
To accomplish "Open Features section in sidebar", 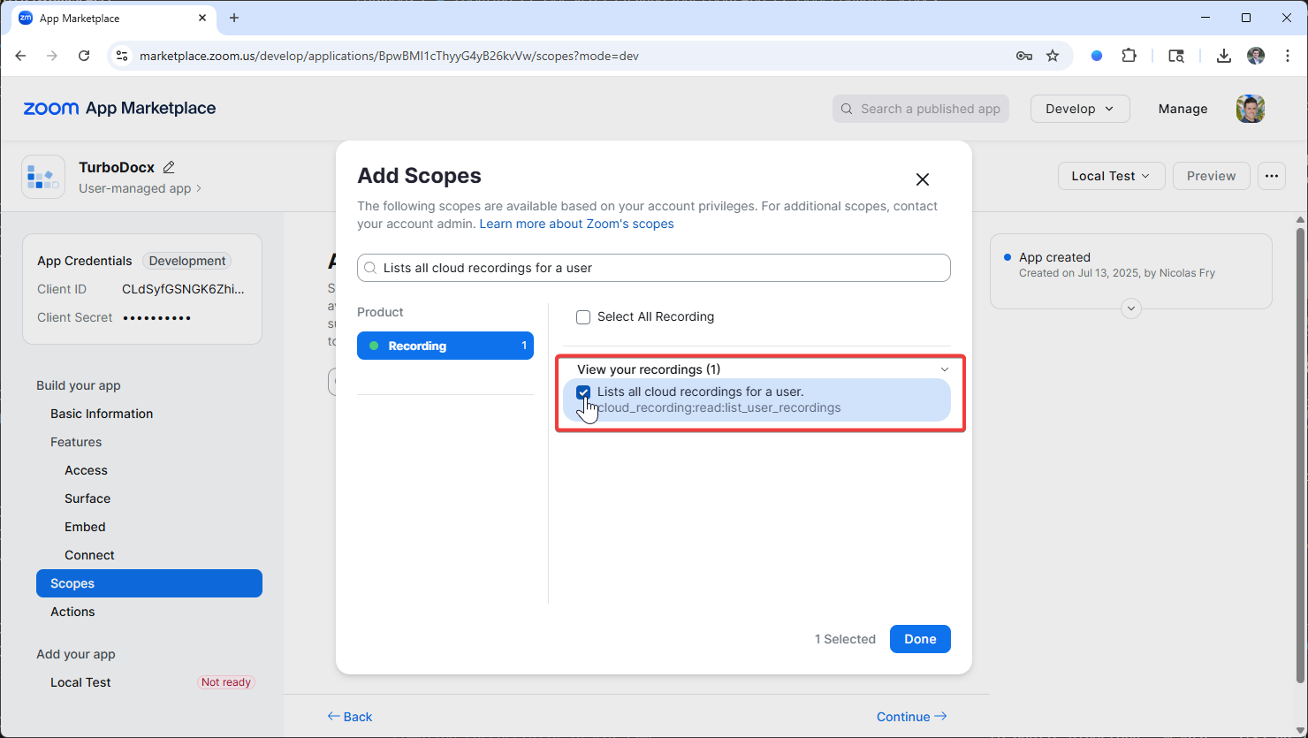I will click(76, 442).
